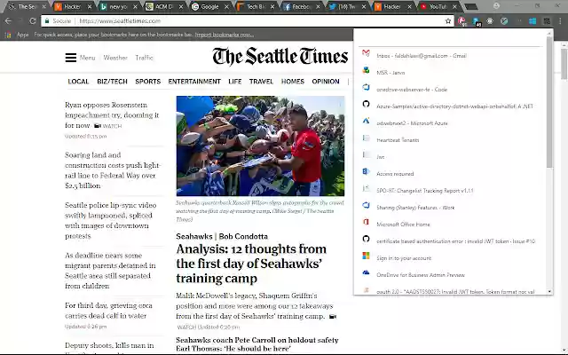This screenshot has height=355, width=568.
Task: Select the OneDrive for Business Admin Preview entry
Action: (450, 274)
